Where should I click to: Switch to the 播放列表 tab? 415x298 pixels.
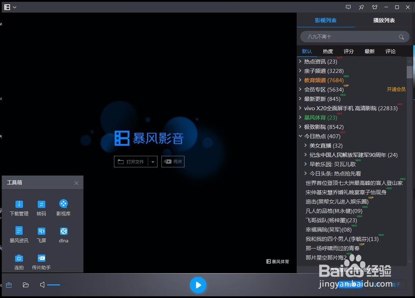click(x=384, y=20)
